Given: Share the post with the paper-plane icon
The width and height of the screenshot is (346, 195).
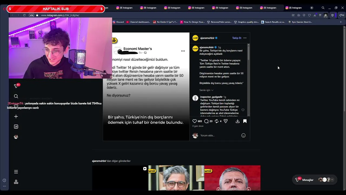Looking at the screenshot, I should [225, 121].
